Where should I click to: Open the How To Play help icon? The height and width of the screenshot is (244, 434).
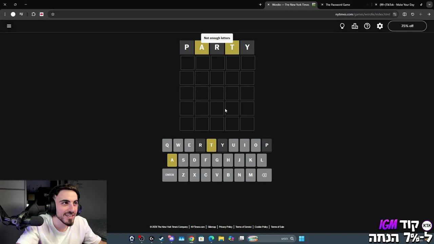pyautogui.click(x=367, y=26)
